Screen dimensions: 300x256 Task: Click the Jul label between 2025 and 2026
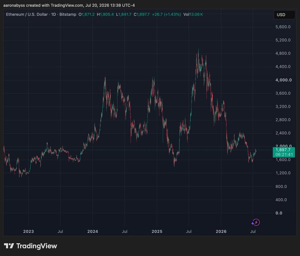(189, 231)
